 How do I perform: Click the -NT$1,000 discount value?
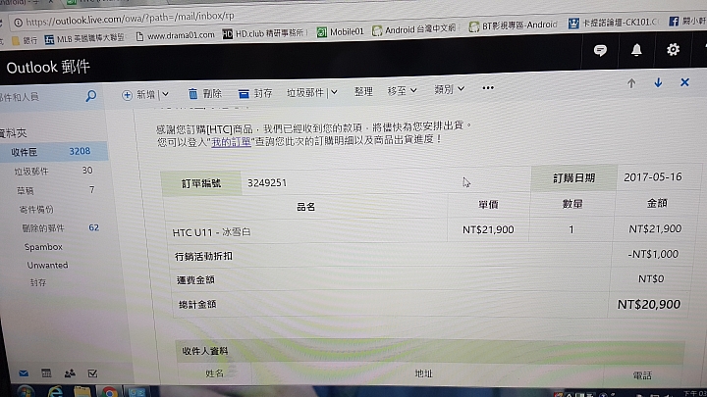point(653,254)
